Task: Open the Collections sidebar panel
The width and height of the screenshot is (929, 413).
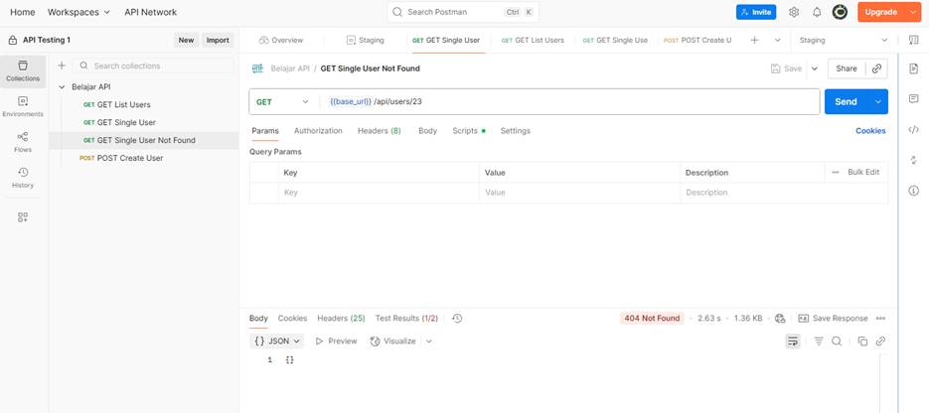Action: (23, 69)
